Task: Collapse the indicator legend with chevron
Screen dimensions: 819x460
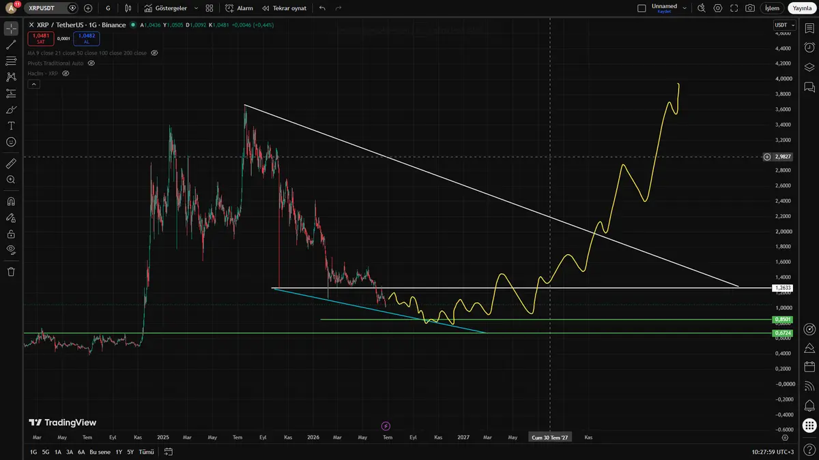Action: [x=33, y=85]
